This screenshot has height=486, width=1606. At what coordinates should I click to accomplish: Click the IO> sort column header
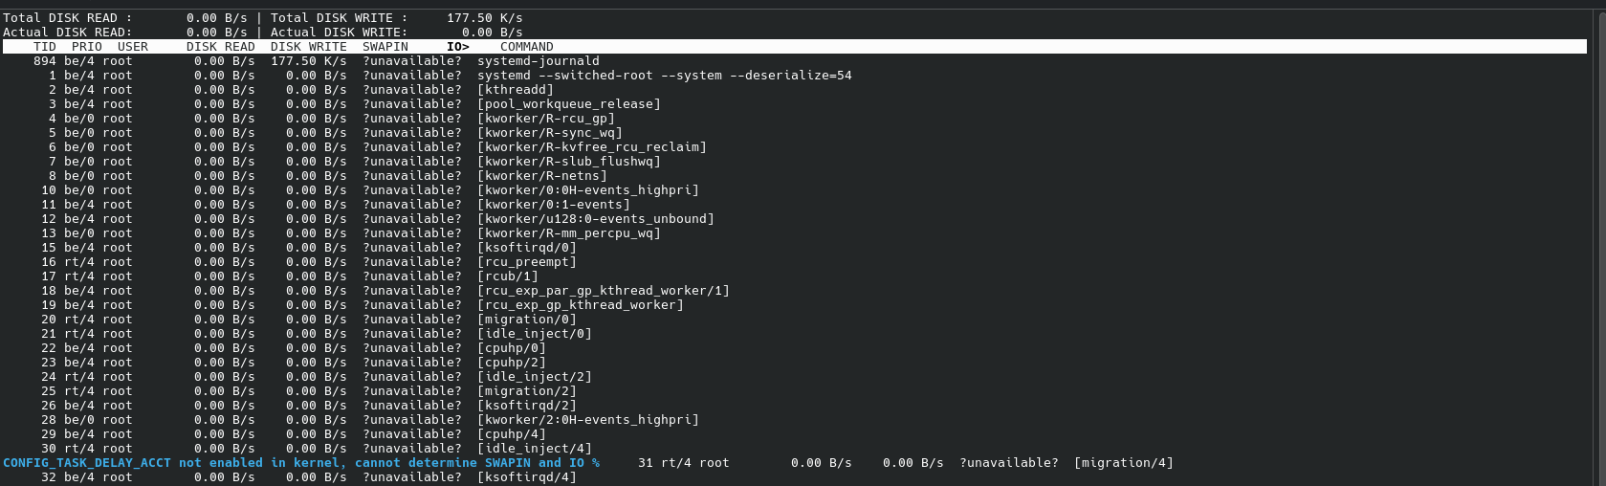(x=458, y=47)
